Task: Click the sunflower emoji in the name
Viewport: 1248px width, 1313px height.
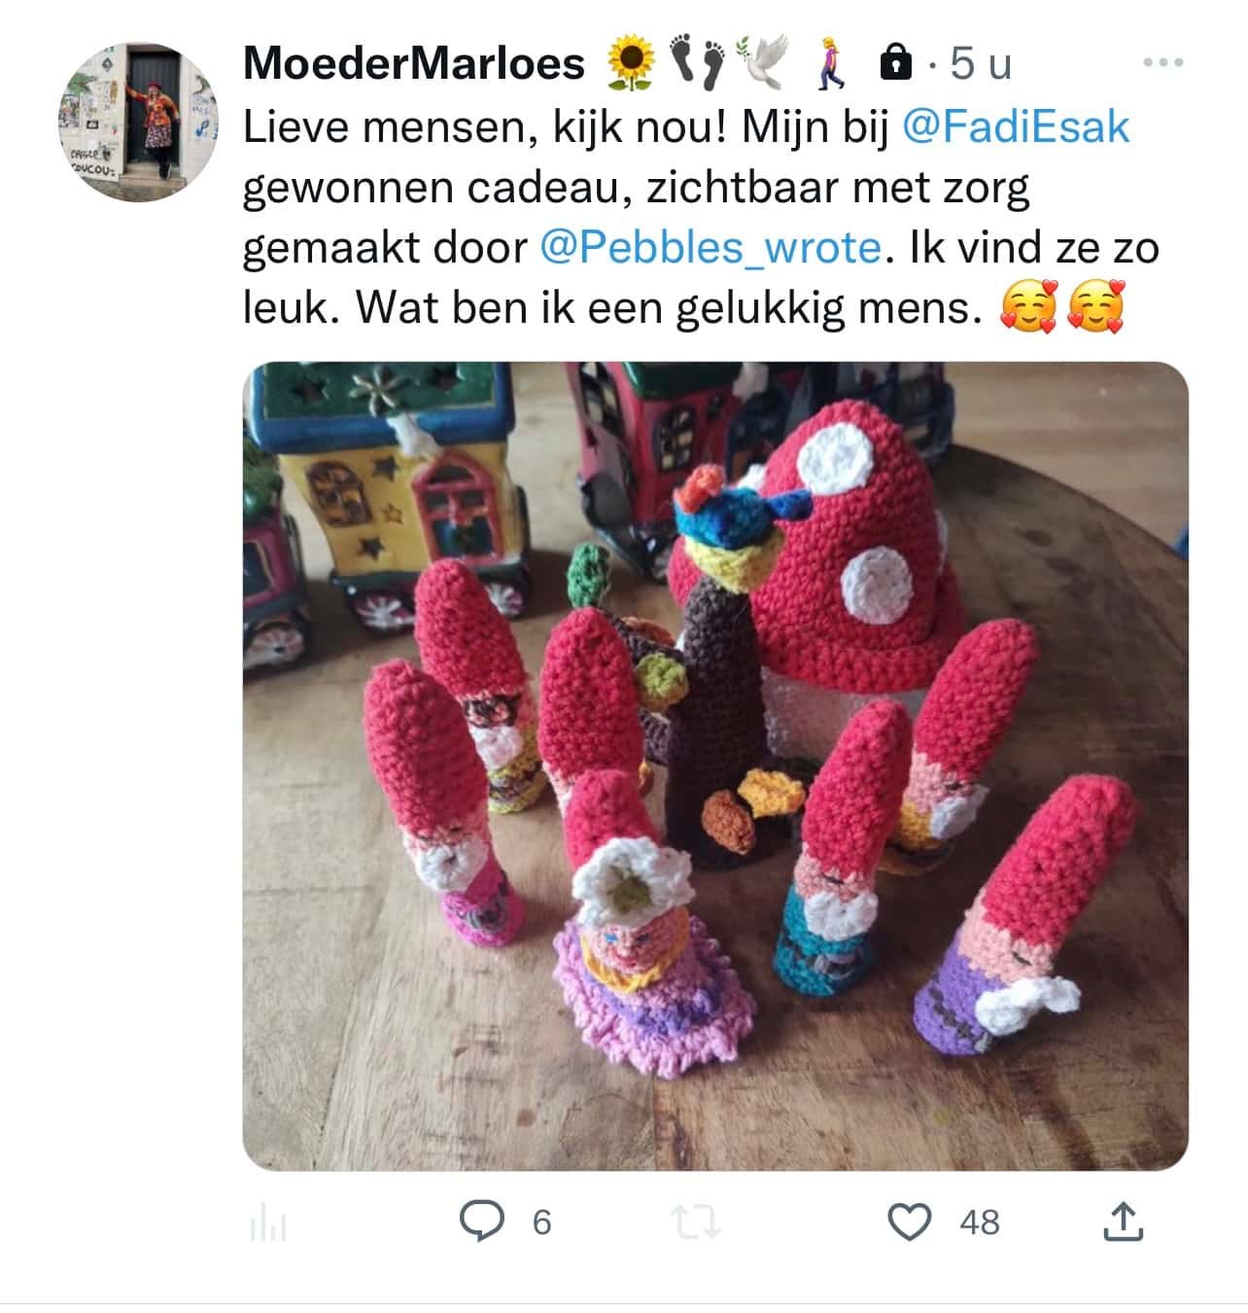Action: pyautogui.click(x=630, y=63)
